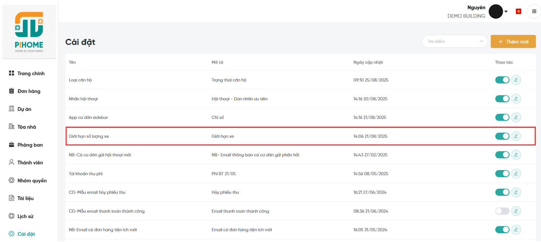Disable the Loại căn hộ toggle

[x=502, y=80]
